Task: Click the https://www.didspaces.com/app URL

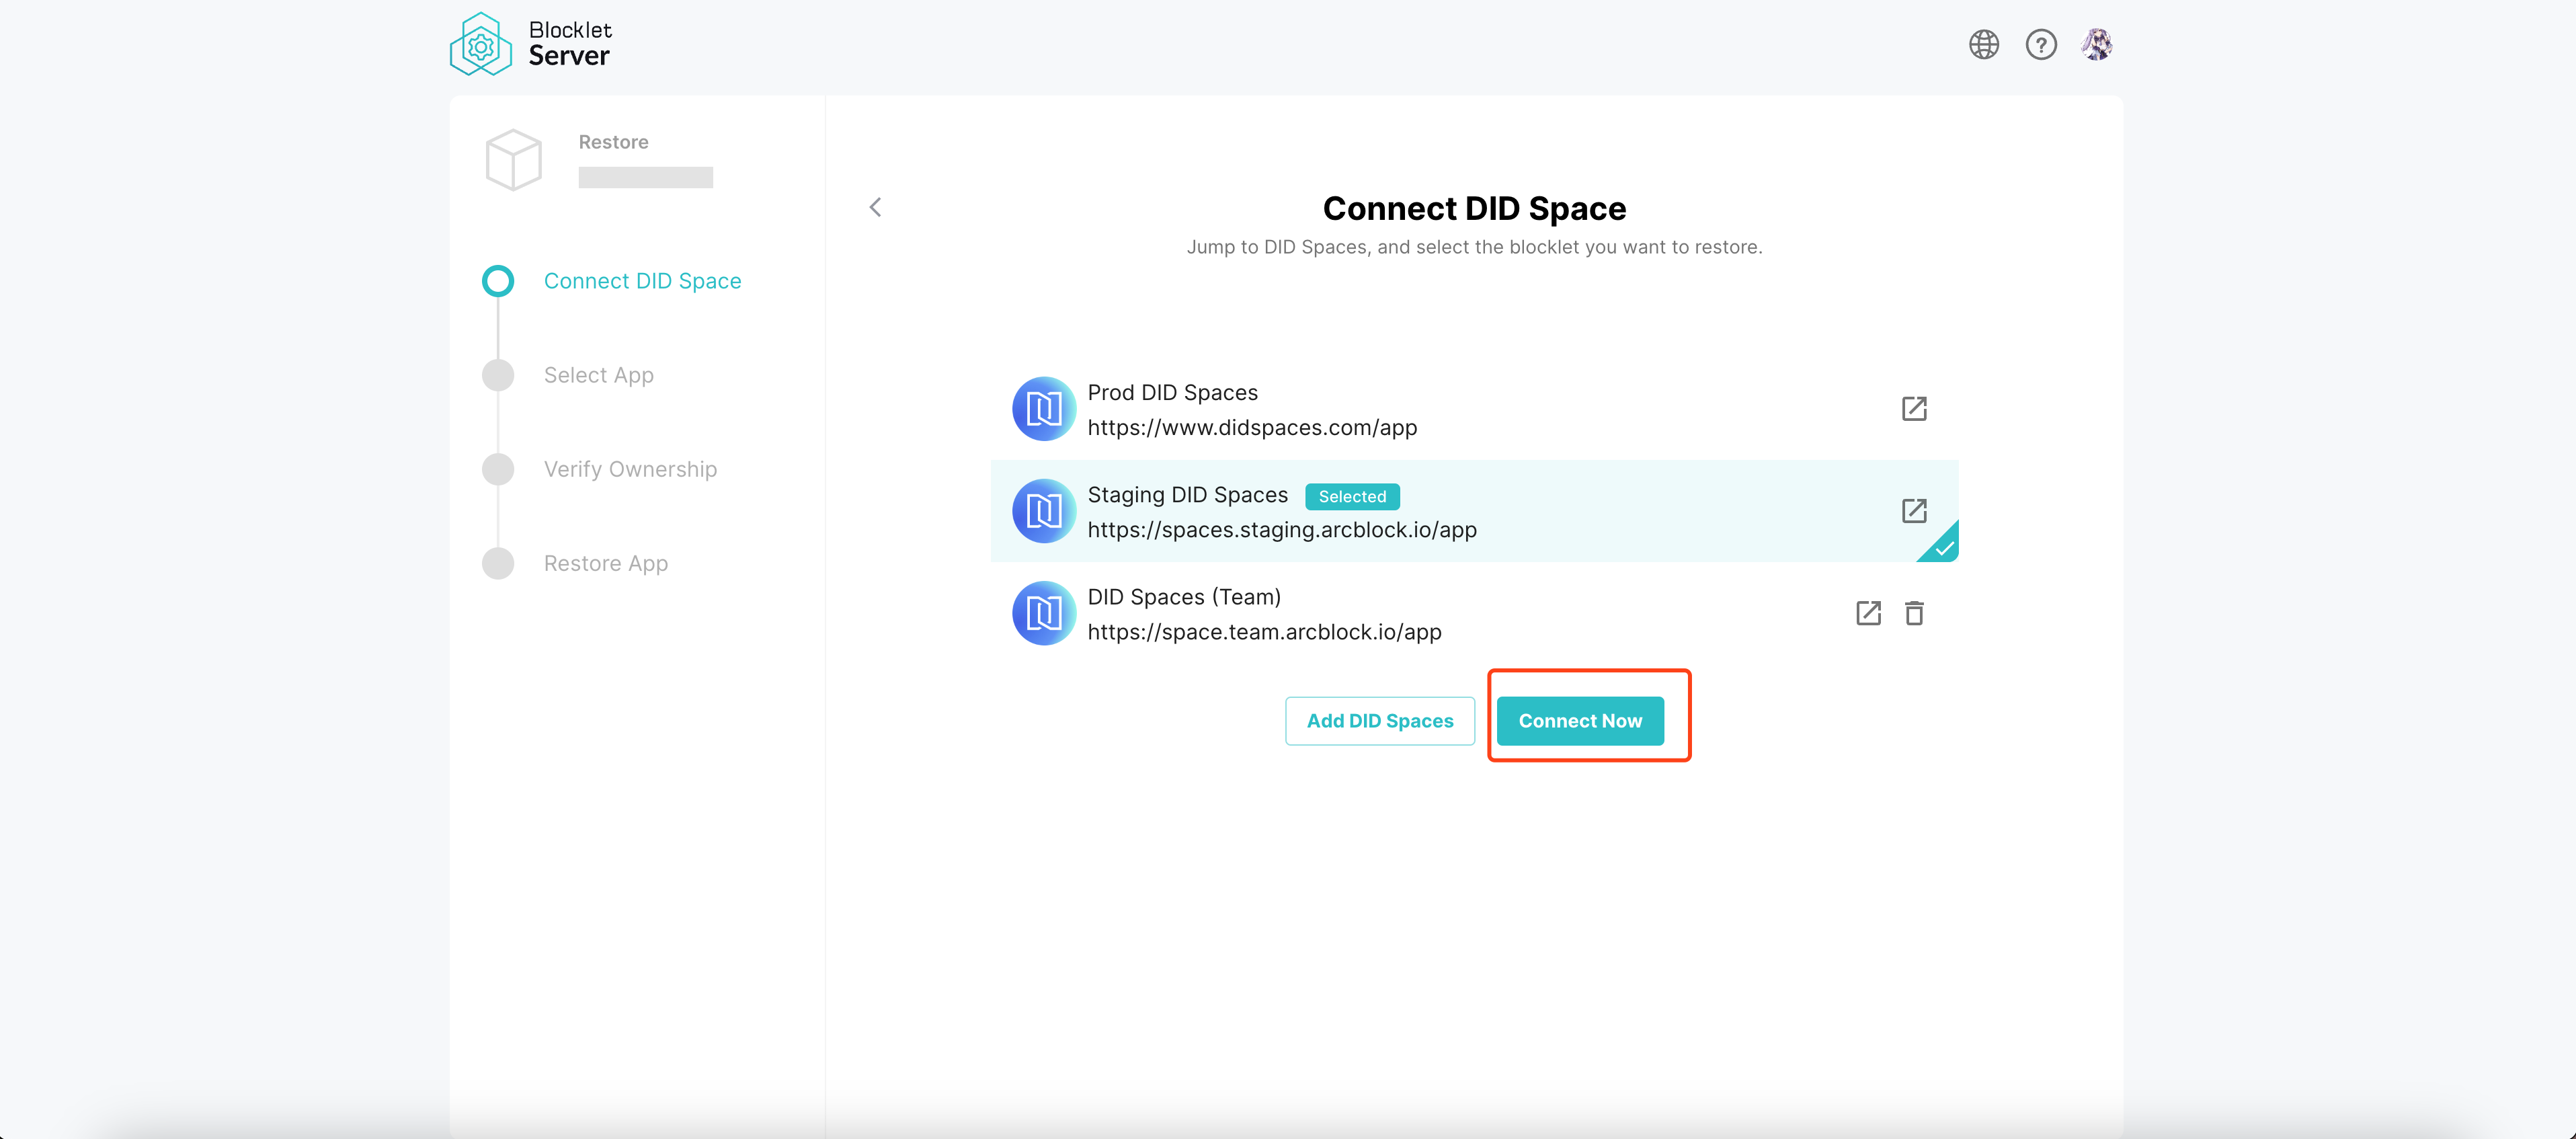Action: click(x=1252, y=428)
